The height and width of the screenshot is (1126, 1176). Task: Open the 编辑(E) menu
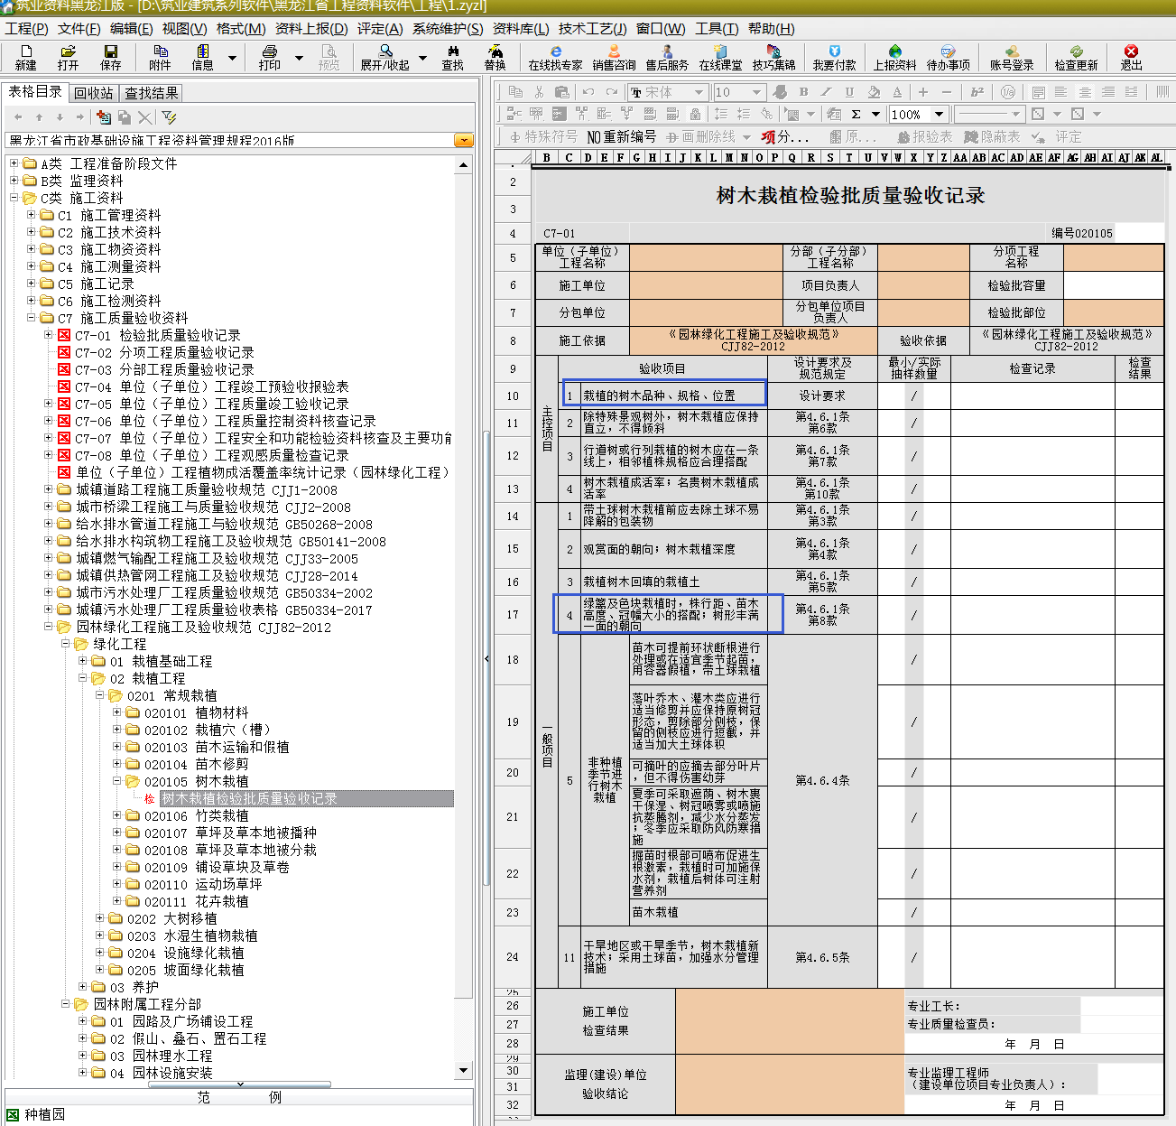131,29
